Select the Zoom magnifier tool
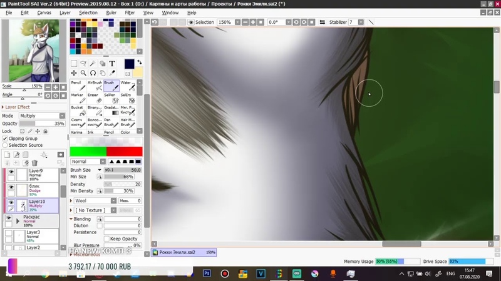This screenshot has height=281, width=501. [x=83, y=73]
